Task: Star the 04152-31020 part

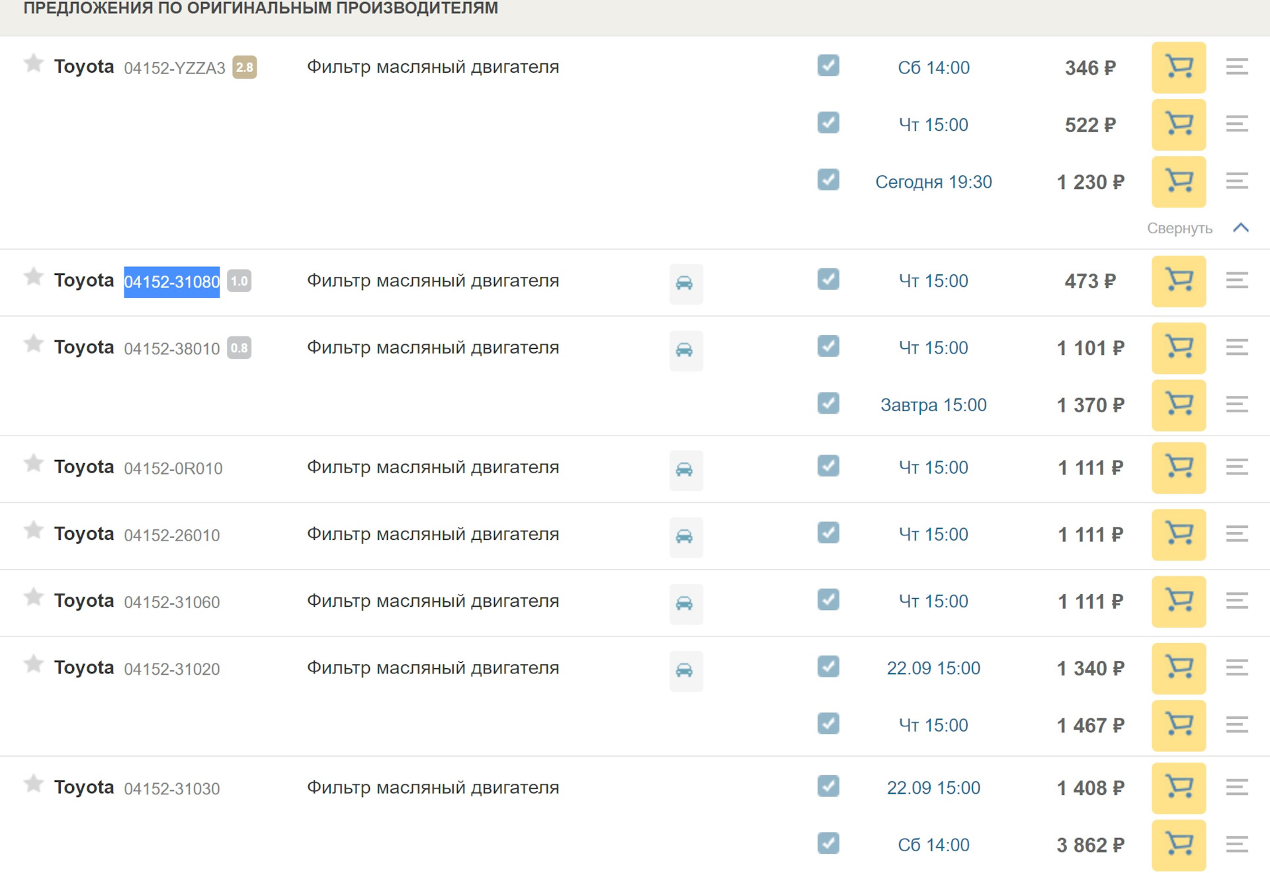Action: pyautogui.click(x=33, y=664)
